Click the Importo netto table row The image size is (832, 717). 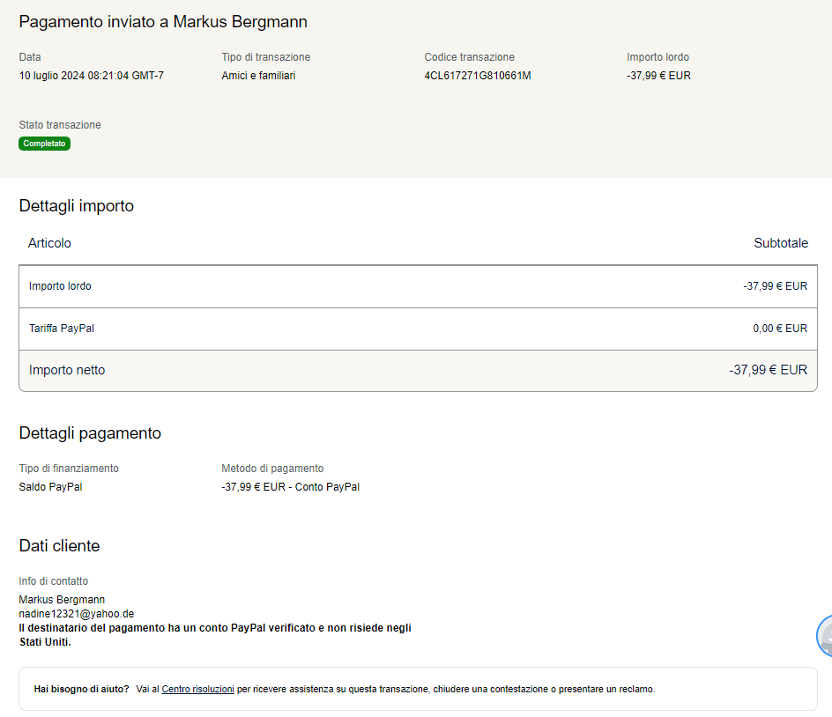(417, 370)
